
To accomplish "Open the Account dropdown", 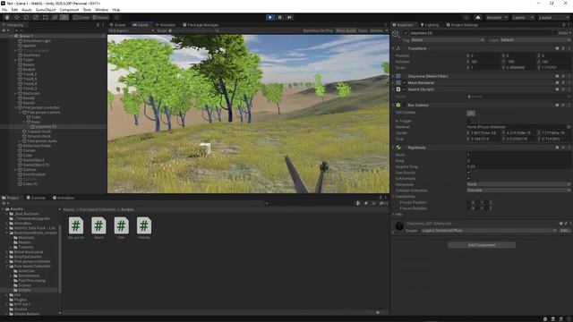I will tap(496, 18).
